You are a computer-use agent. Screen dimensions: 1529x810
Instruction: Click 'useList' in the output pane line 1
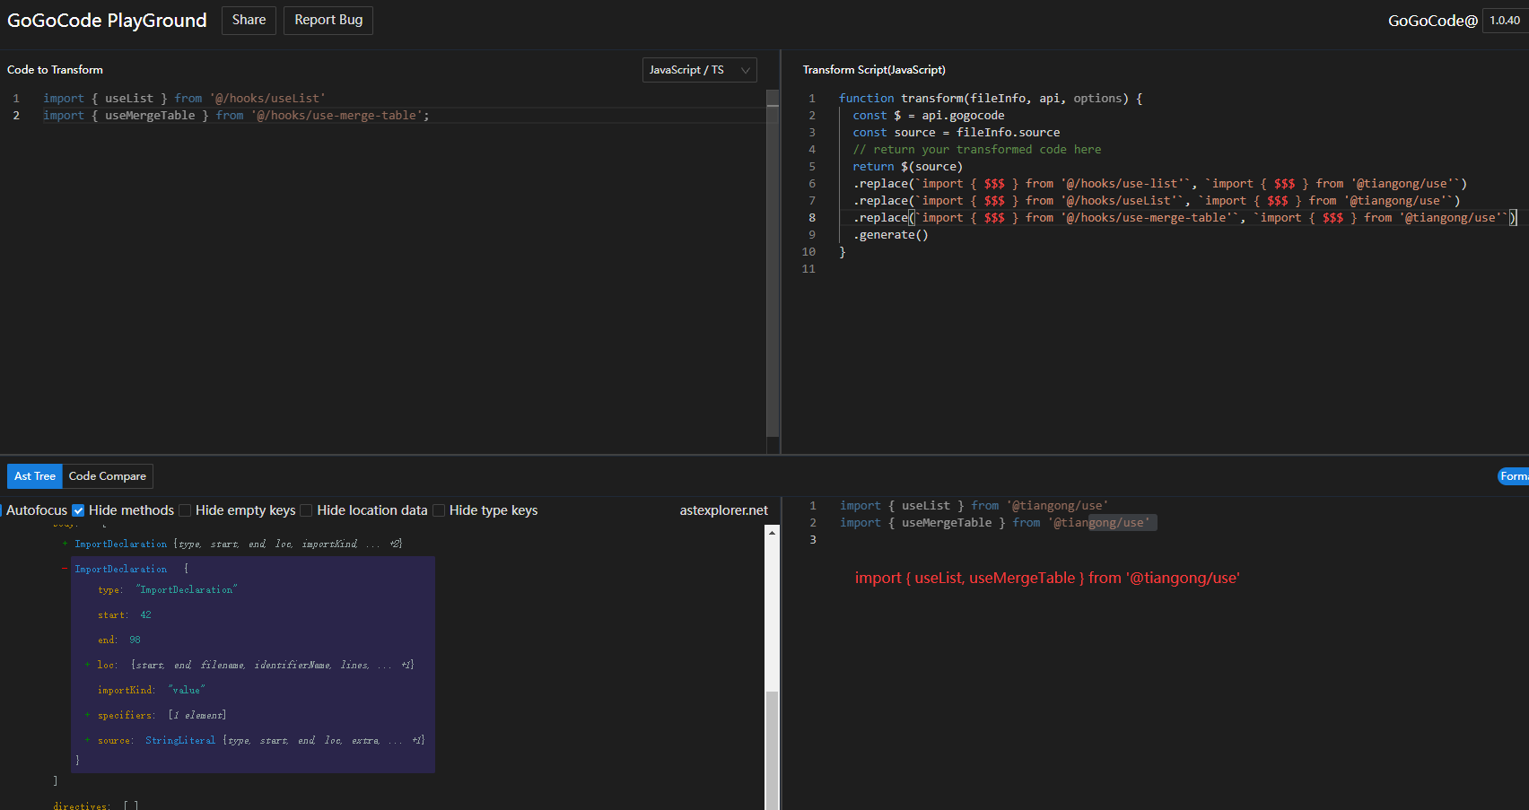[x=926, y=506]
